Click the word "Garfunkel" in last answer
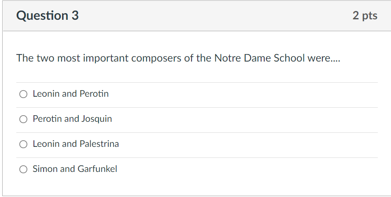 tap(97, 169)
